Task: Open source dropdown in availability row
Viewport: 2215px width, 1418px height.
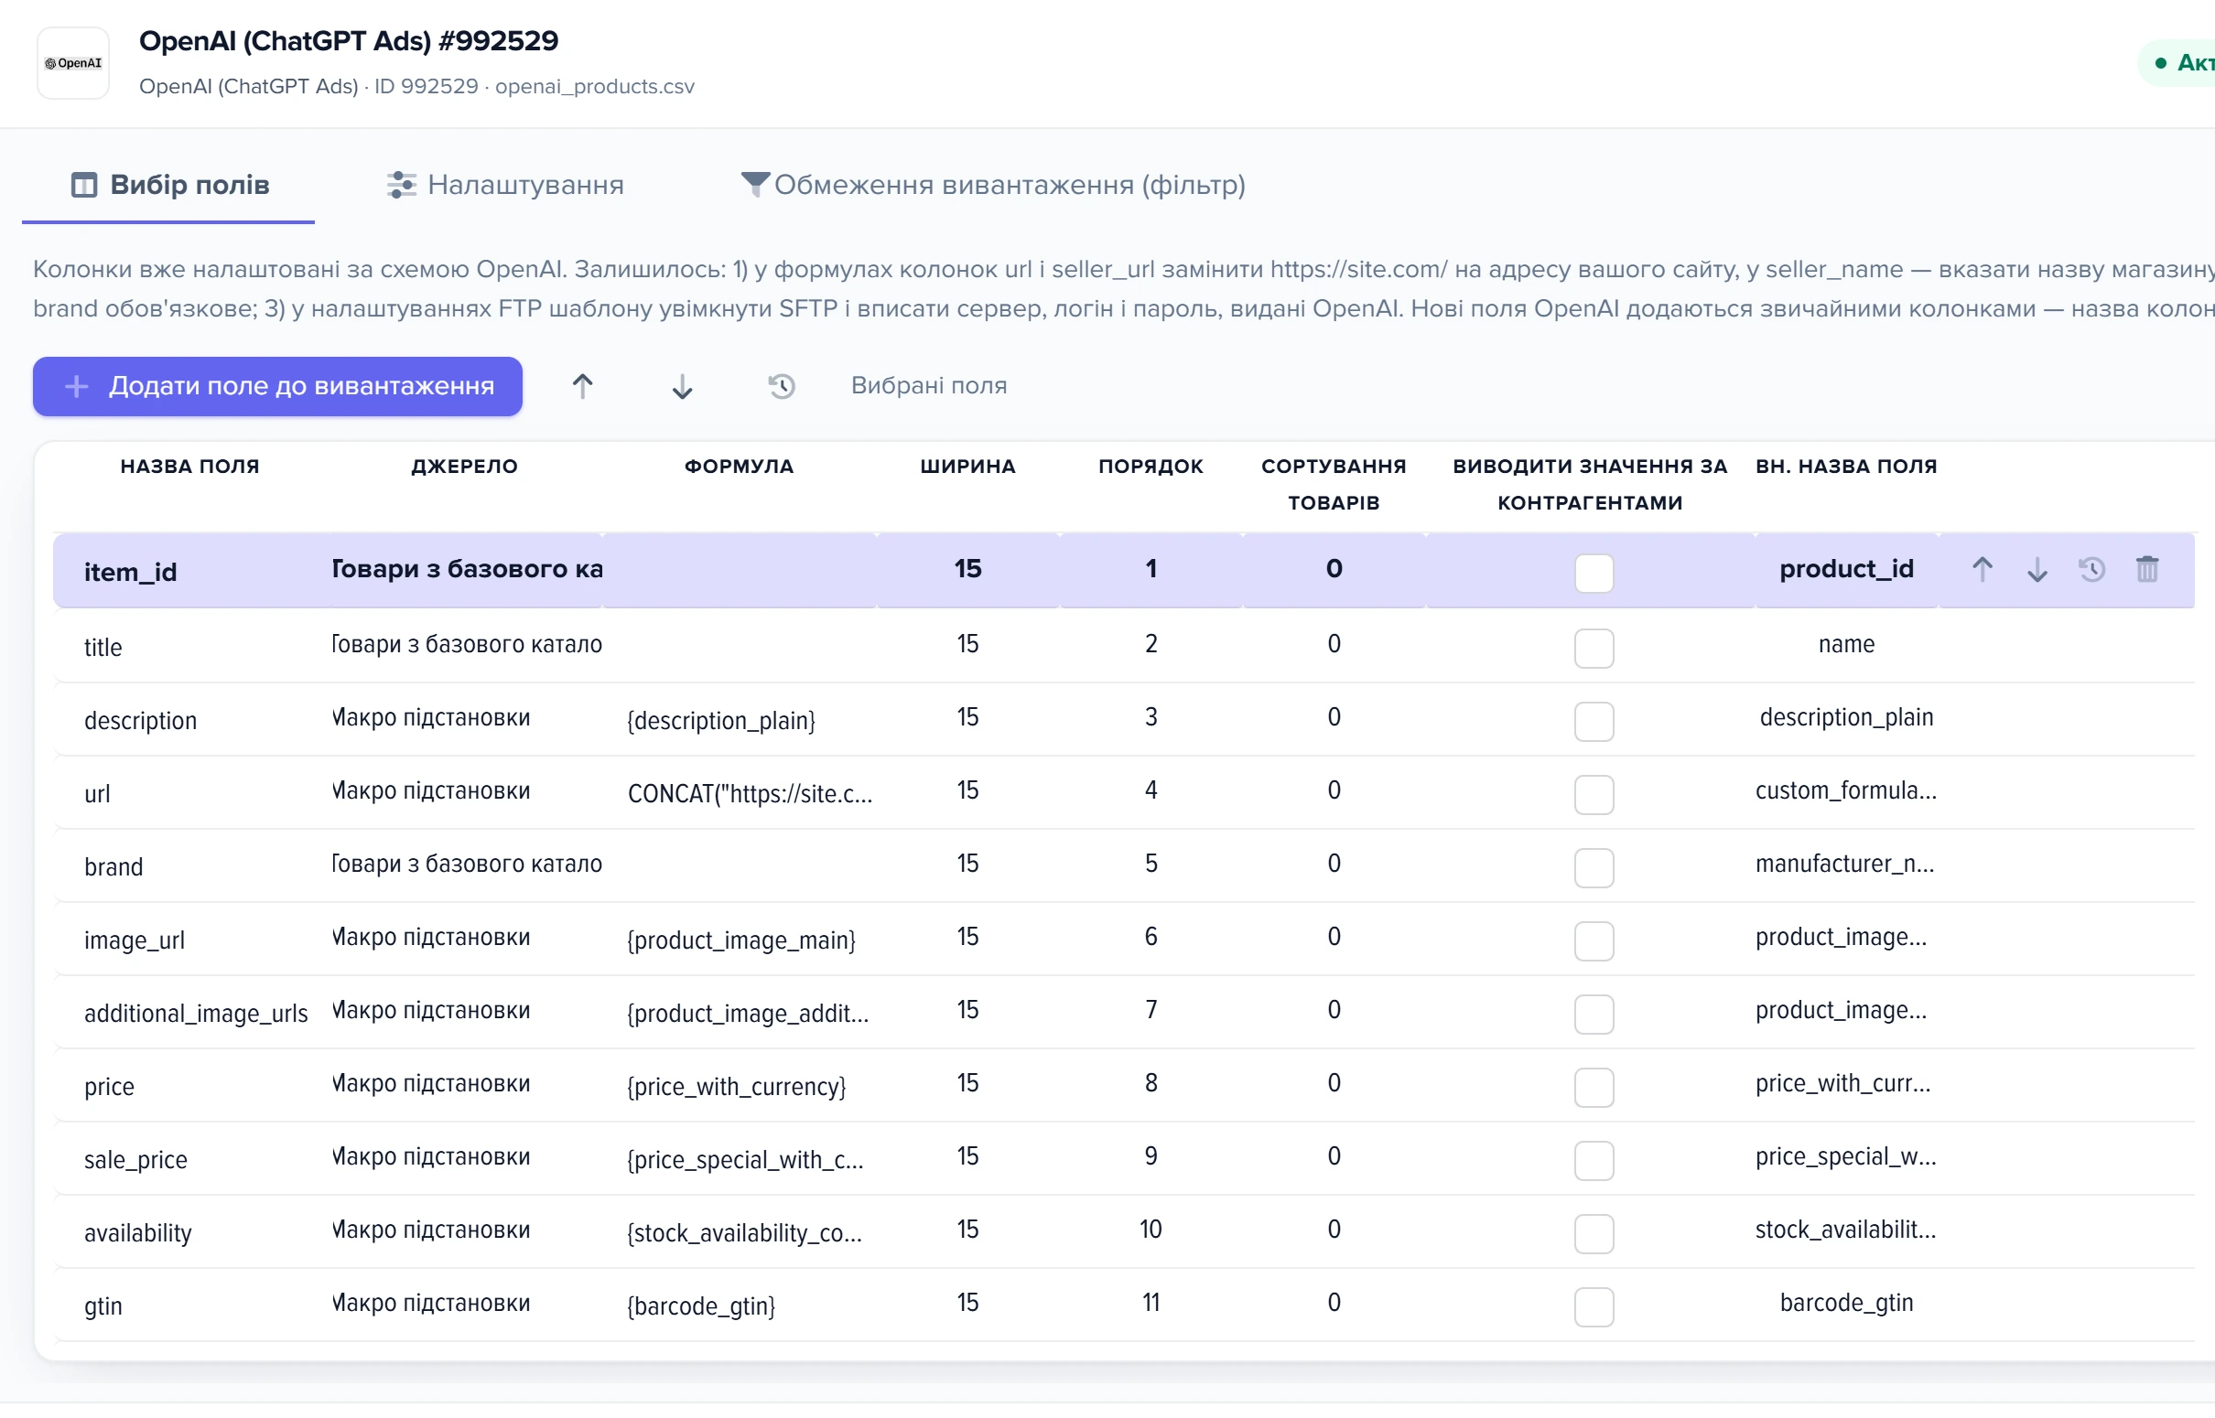Action: point(466,1230)
